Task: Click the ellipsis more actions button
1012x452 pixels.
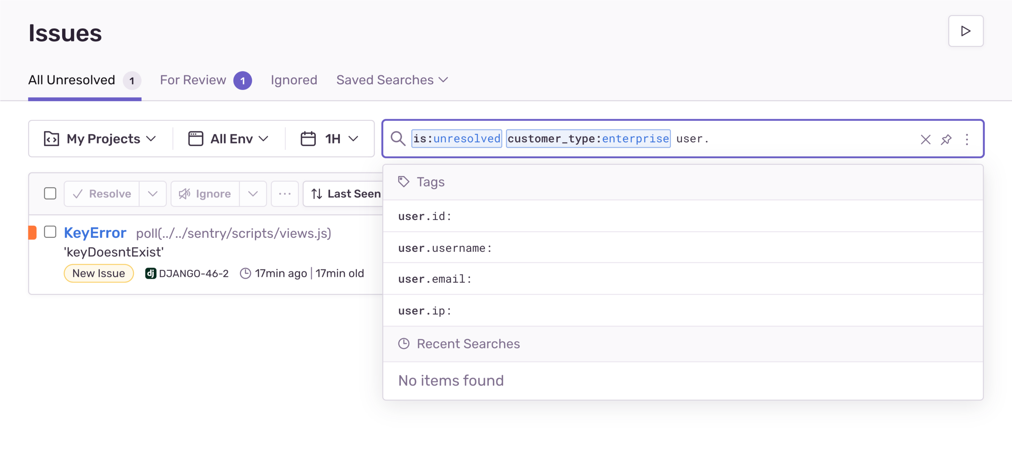Action: coord(284,194)
